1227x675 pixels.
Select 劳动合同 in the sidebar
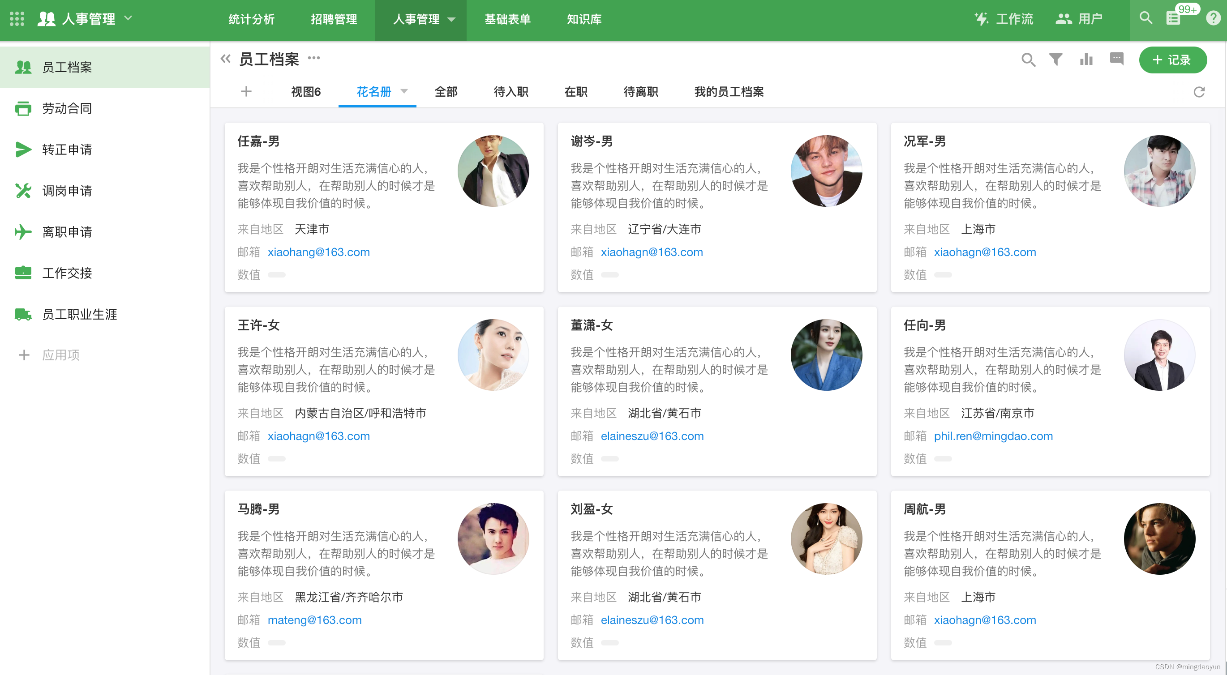coord(67,108)
